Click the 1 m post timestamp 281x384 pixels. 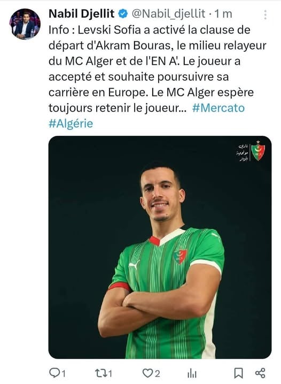coord(223,14)
